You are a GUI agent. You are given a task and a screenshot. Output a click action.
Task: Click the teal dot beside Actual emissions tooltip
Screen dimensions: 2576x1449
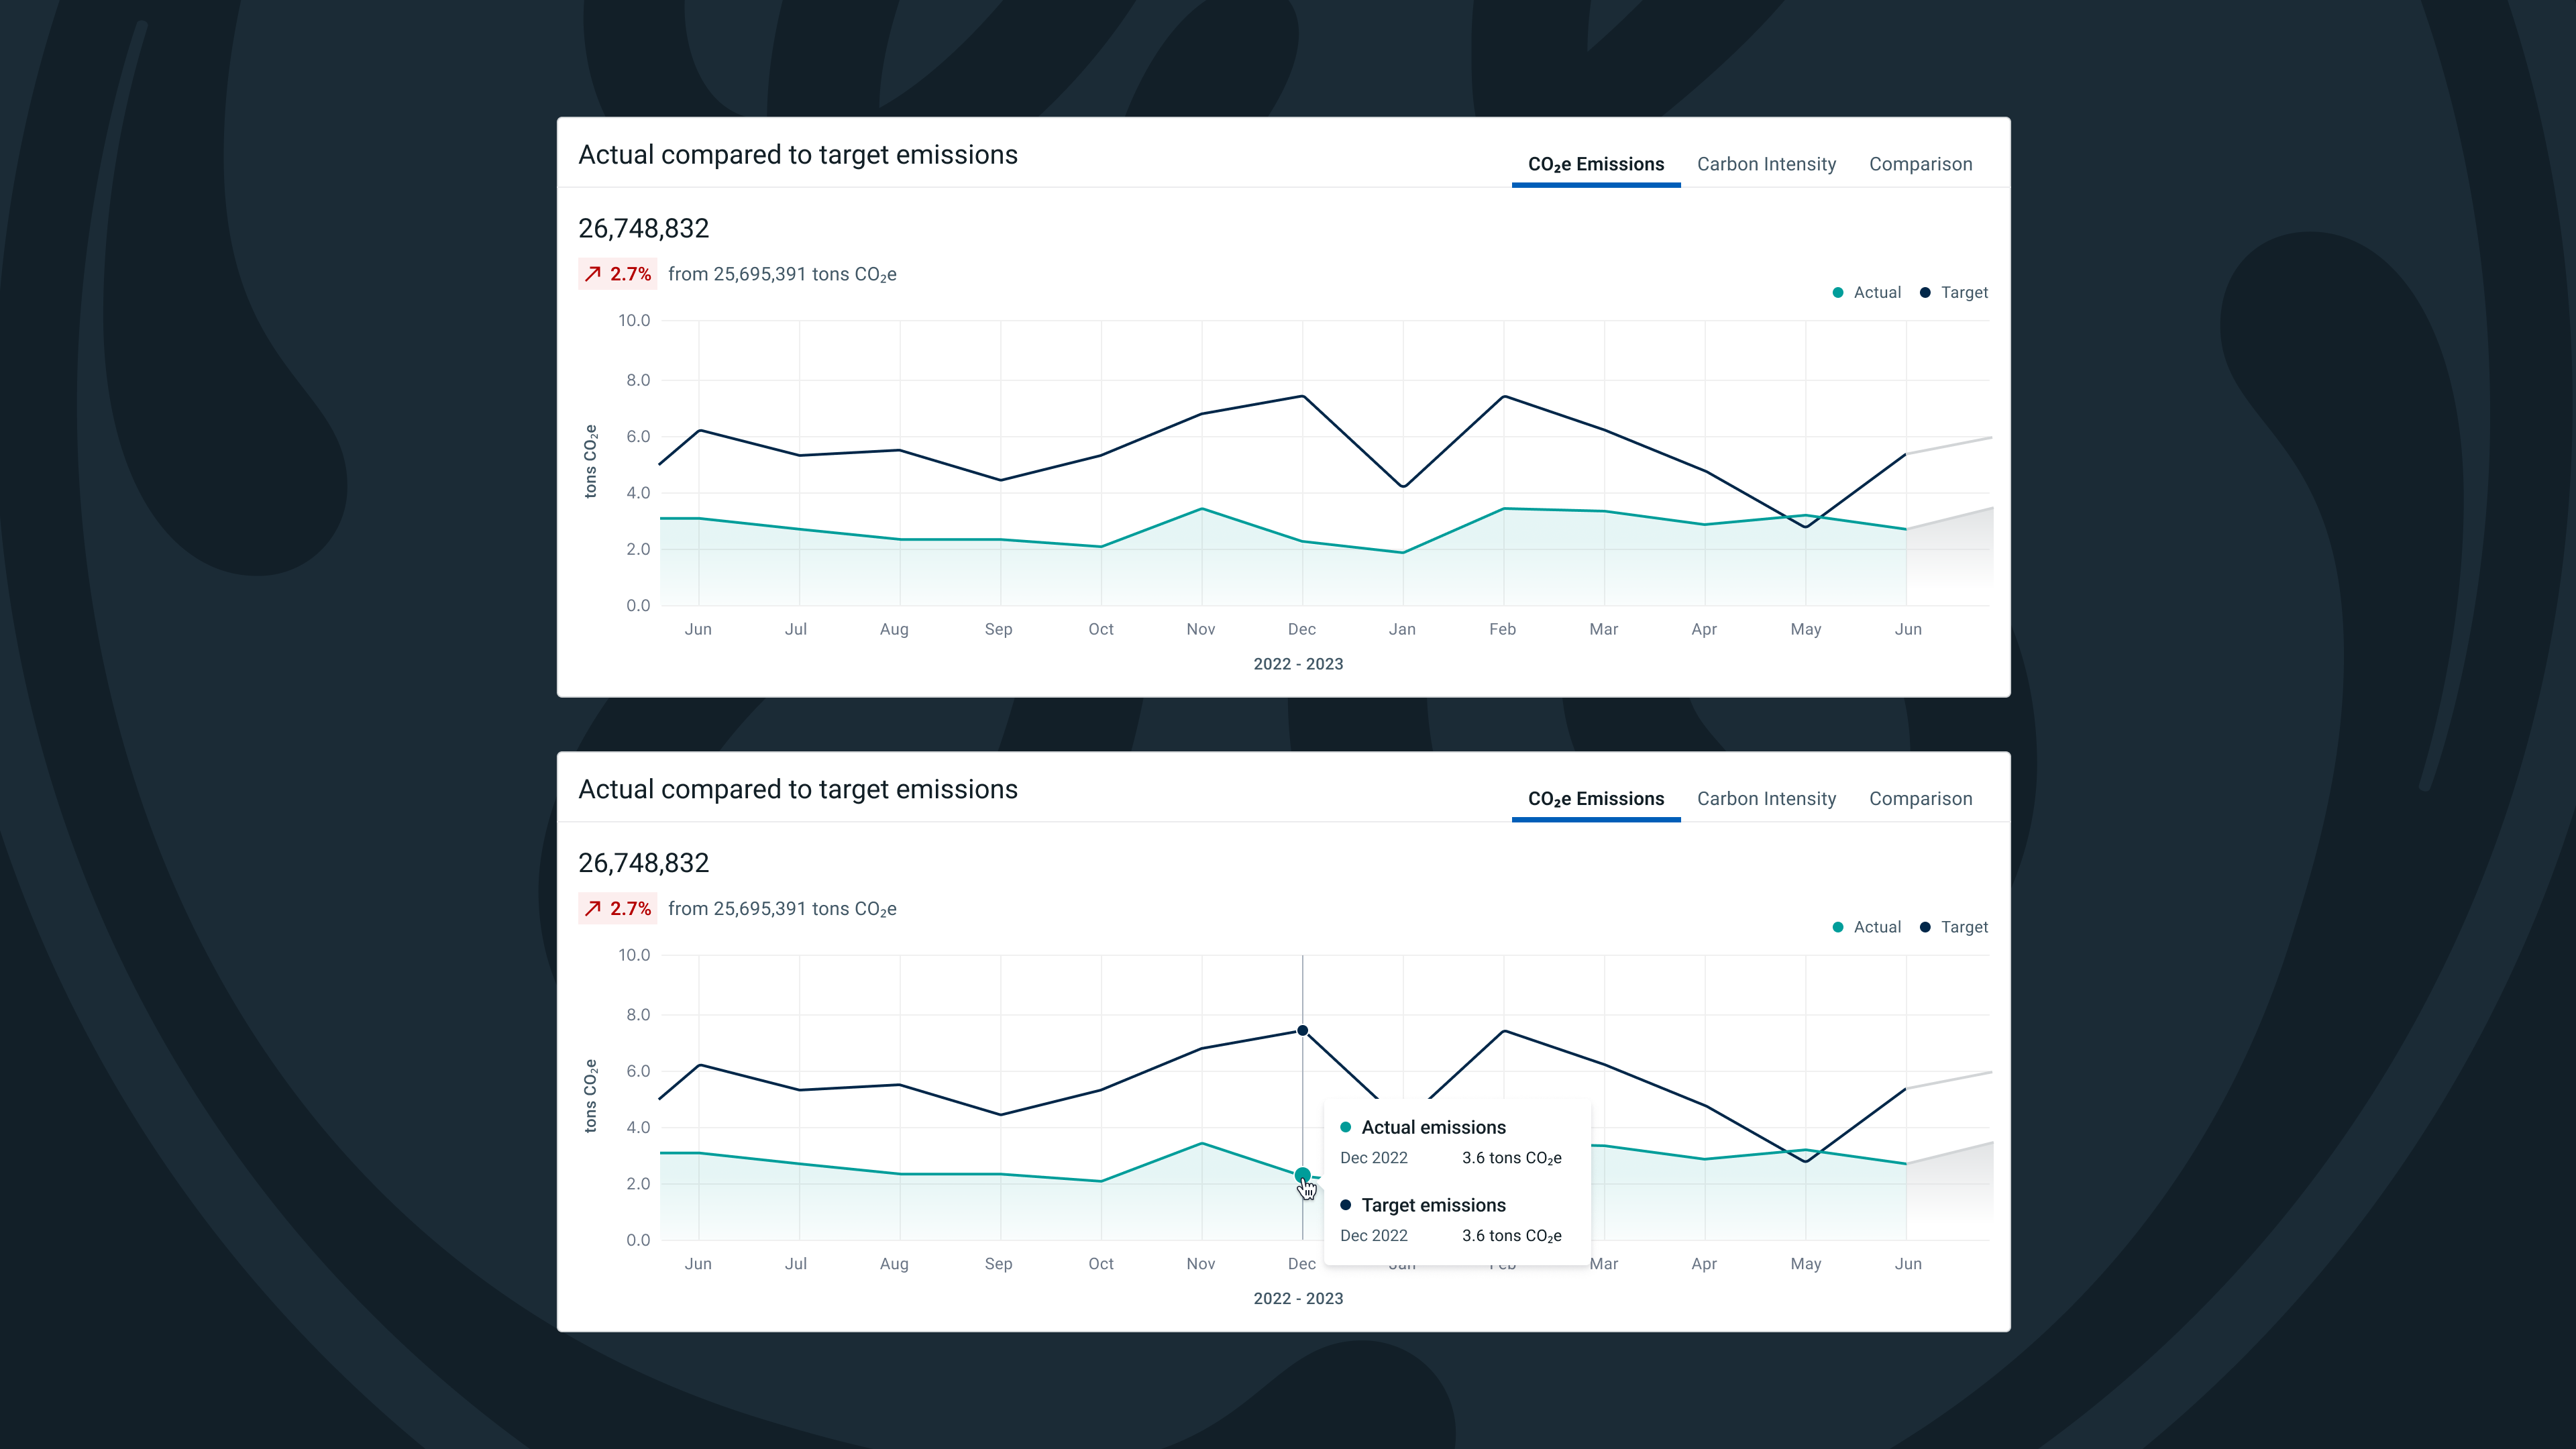click(1345, 1127)
